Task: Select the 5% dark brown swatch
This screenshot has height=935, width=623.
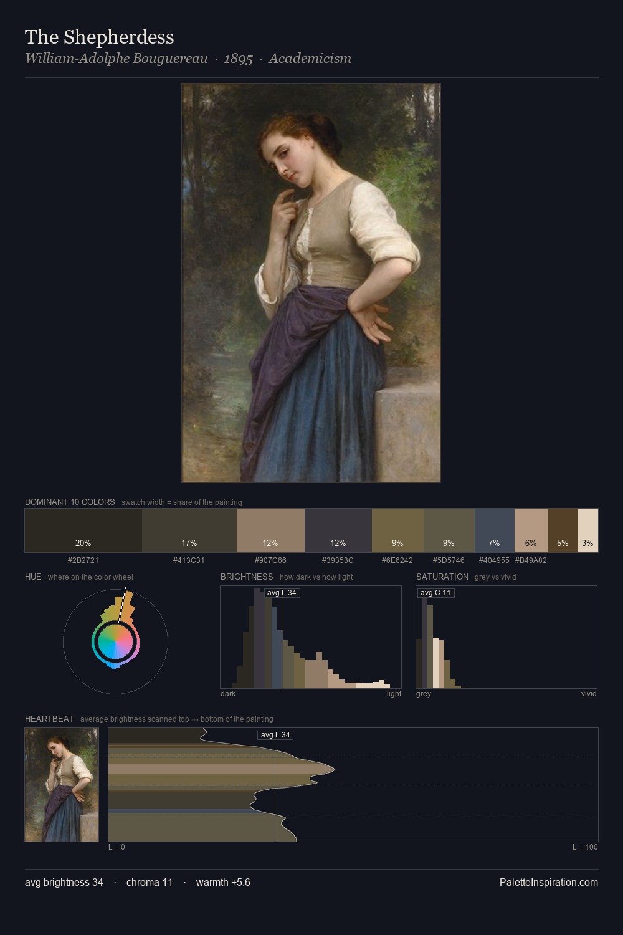Action: coord(563,530)
